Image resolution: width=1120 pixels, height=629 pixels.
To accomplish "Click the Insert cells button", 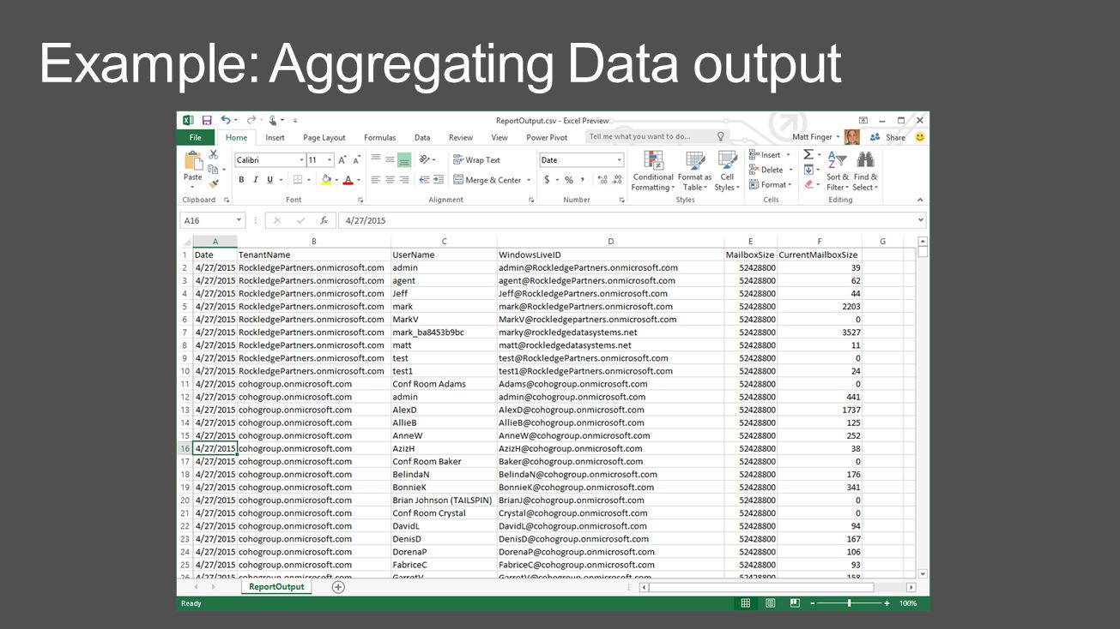I will coord(770,155).
